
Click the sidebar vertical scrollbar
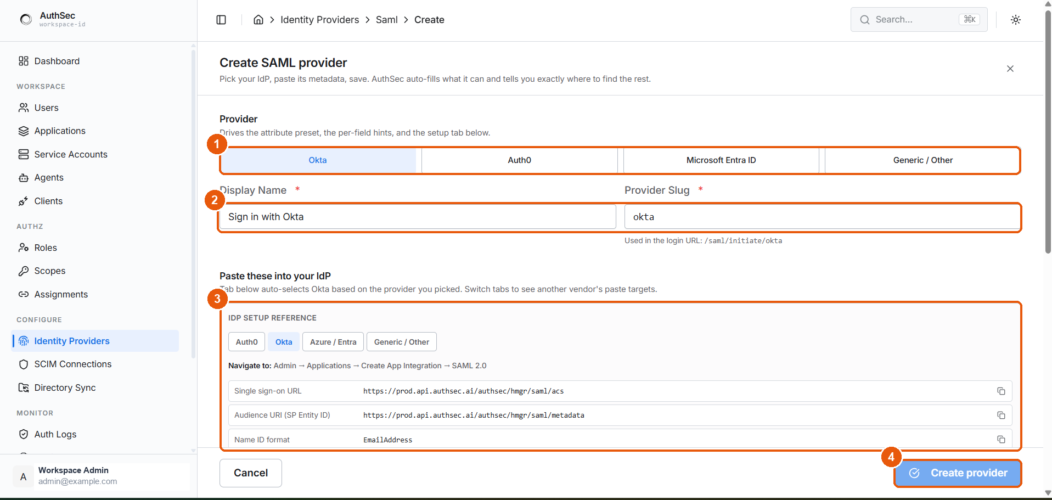pyautogui.click(x=193, y=203)
